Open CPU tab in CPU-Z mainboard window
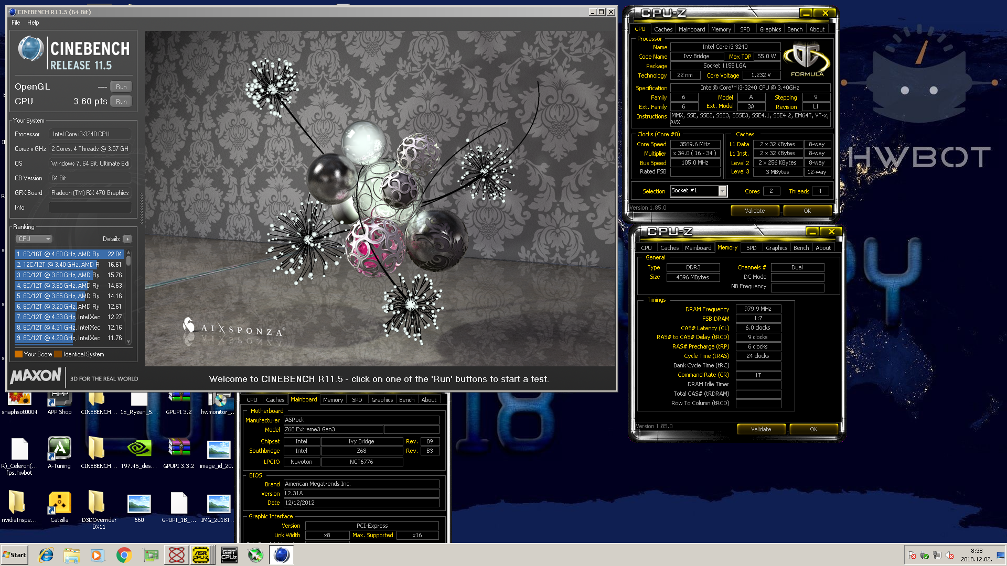 (252, 400)
